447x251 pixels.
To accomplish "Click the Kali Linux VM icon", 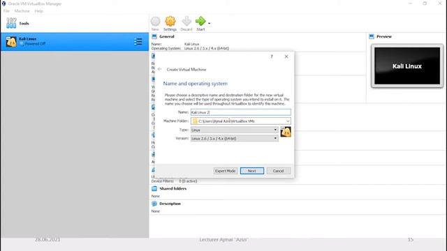I will click(x=11, y=42).
